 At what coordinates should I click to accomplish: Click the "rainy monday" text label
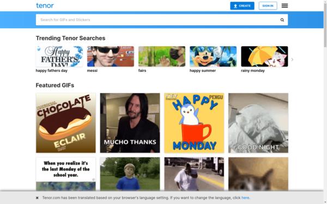(x=253, y=71)
